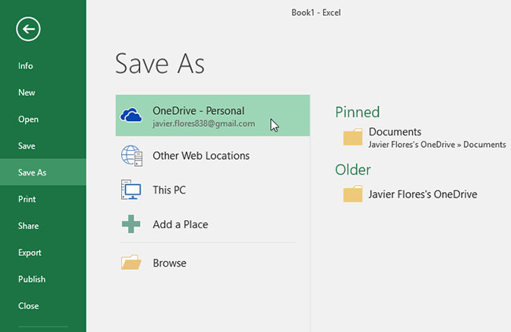
Task: Click the javier.flores838@gmail.com account text
Action: click(204, 124)
